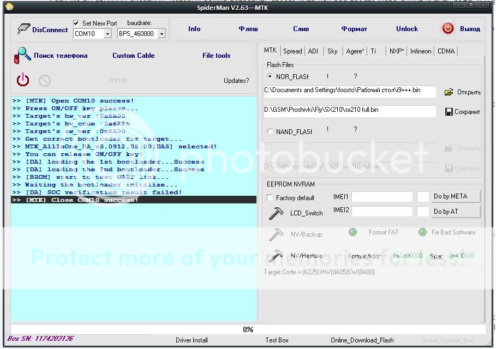The width and height of the screenshot is (496, 349).
Task: Click the Format FAT green indicator
Action: pyautogui.click(x=352, y=232)
